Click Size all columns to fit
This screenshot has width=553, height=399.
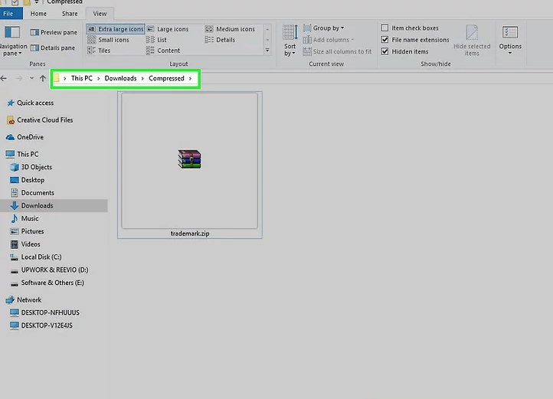pos(337,51)
